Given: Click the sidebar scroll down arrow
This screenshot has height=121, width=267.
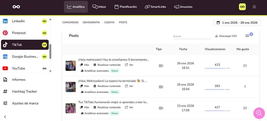Looking at the screenshot, I should click(50, 71).
